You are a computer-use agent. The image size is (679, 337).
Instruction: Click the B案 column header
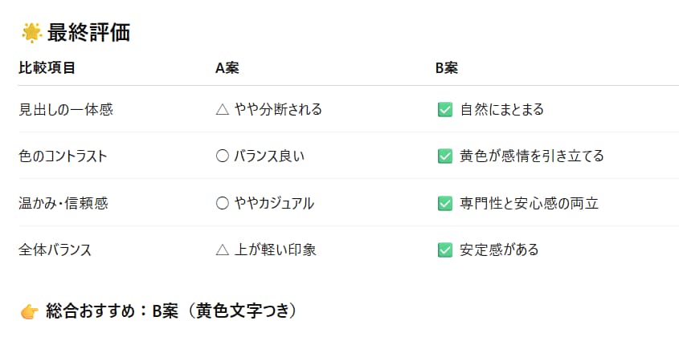pyautogui.click(x=447, y=67)
